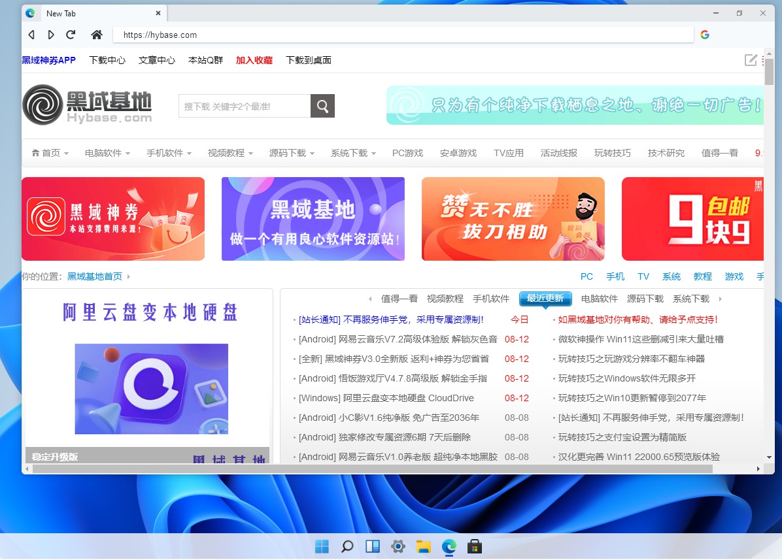The height and width of the screenshot is (560, 782).
Task: Switch to the 系统下载 list tab
Action: click(x=691, y=299)
